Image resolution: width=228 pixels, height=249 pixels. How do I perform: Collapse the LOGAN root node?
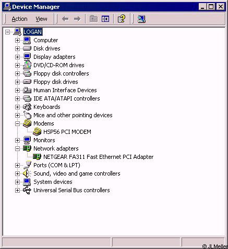coord(7,32)
